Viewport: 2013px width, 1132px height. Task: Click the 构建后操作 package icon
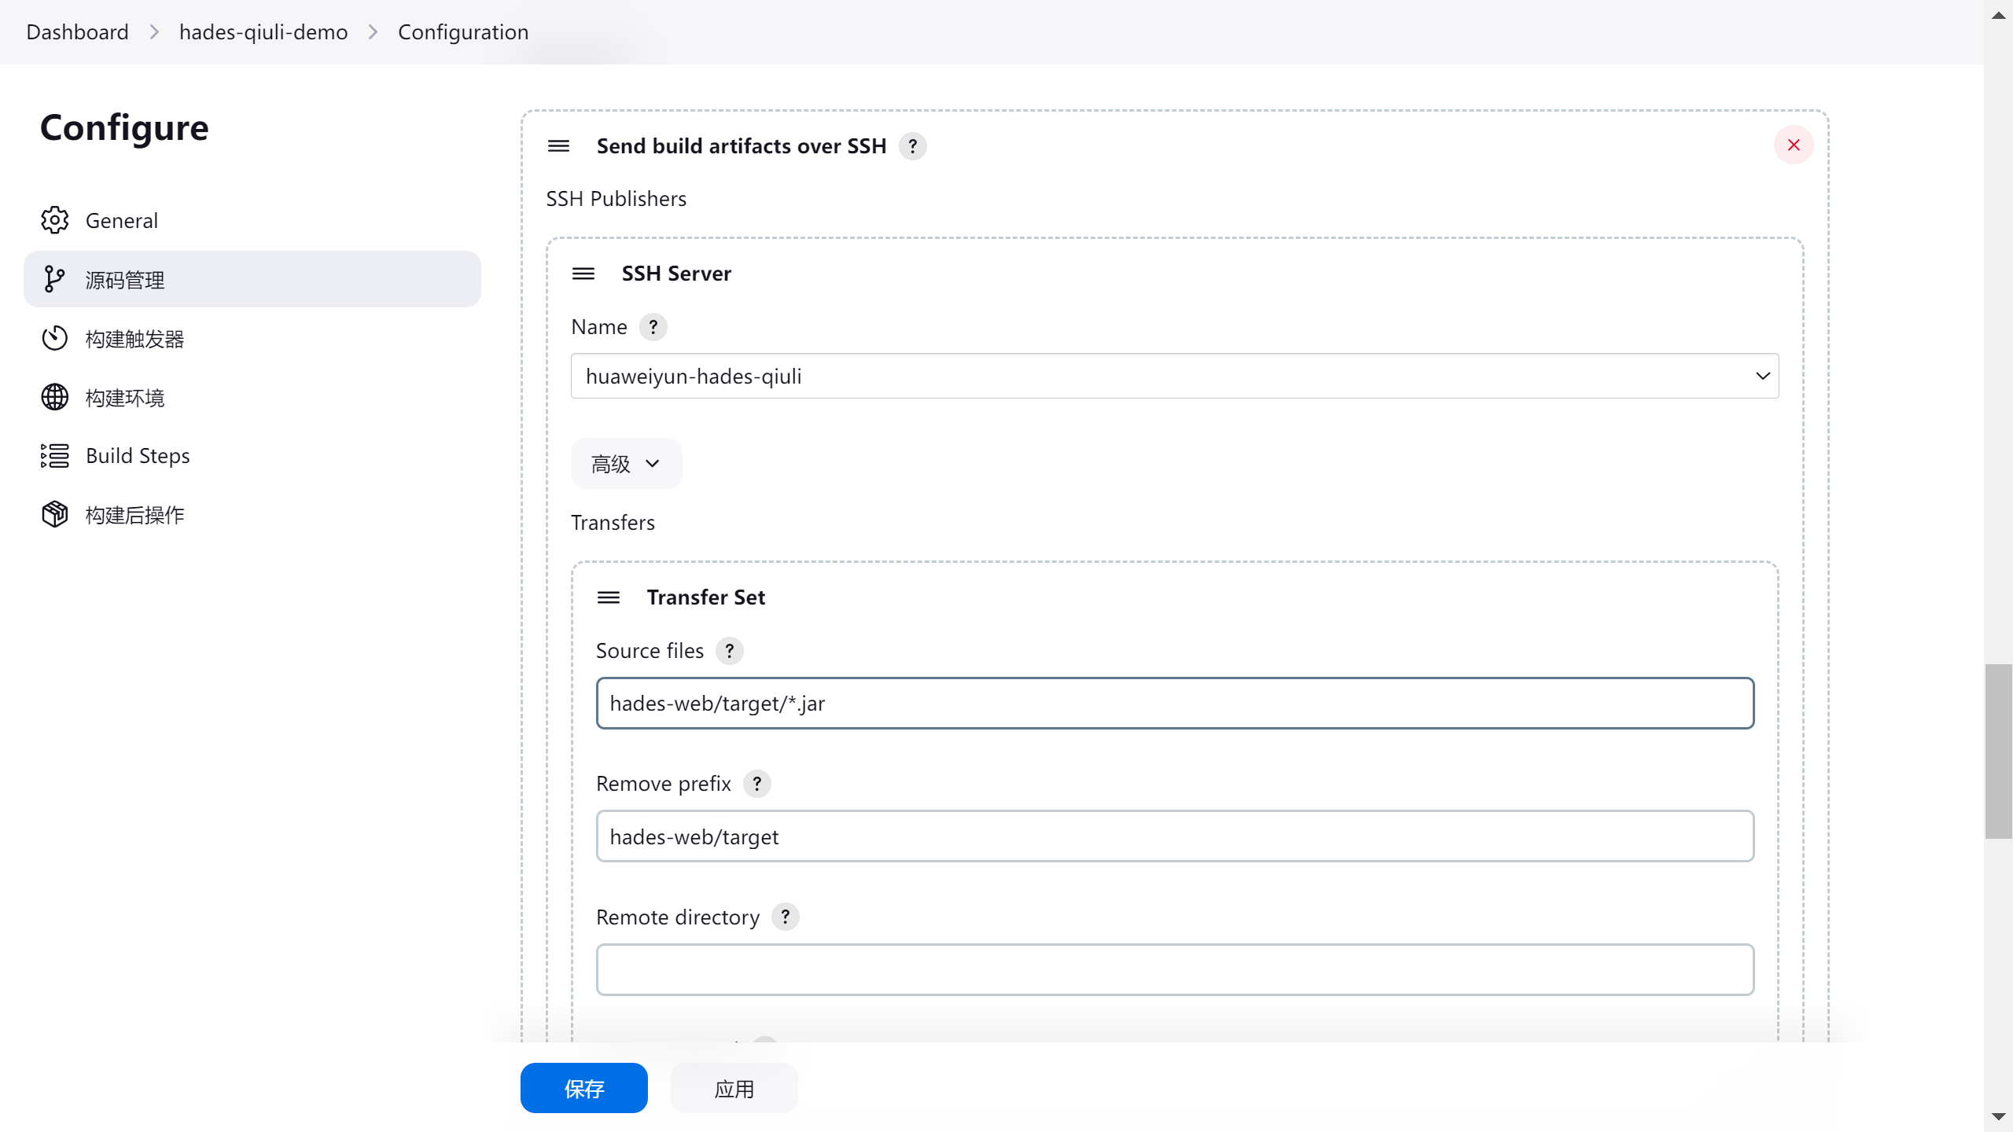click(54, 514)
